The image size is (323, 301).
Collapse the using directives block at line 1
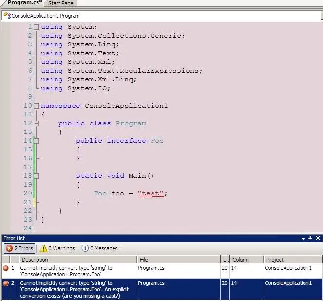coord(36,27)
